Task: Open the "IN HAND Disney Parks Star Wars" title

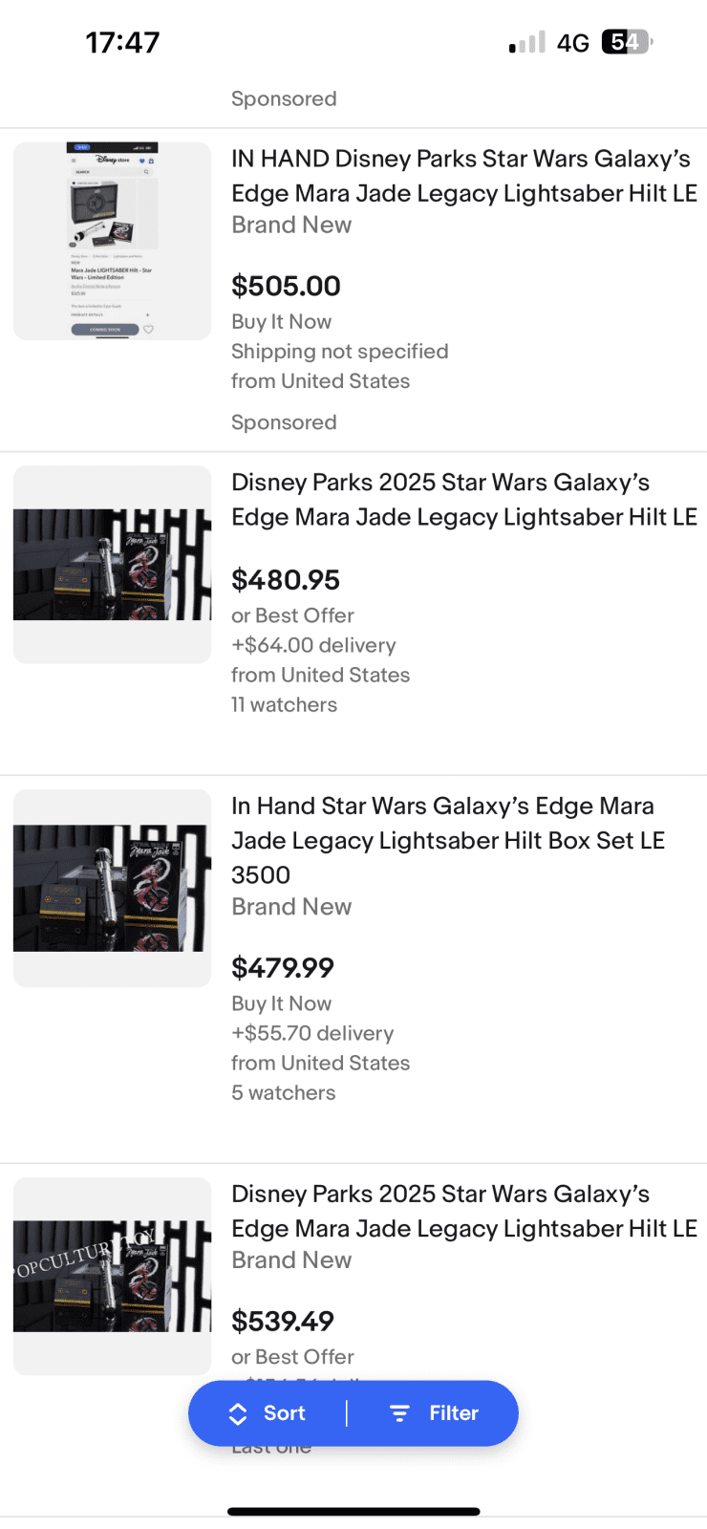Action: coord(463,176)
